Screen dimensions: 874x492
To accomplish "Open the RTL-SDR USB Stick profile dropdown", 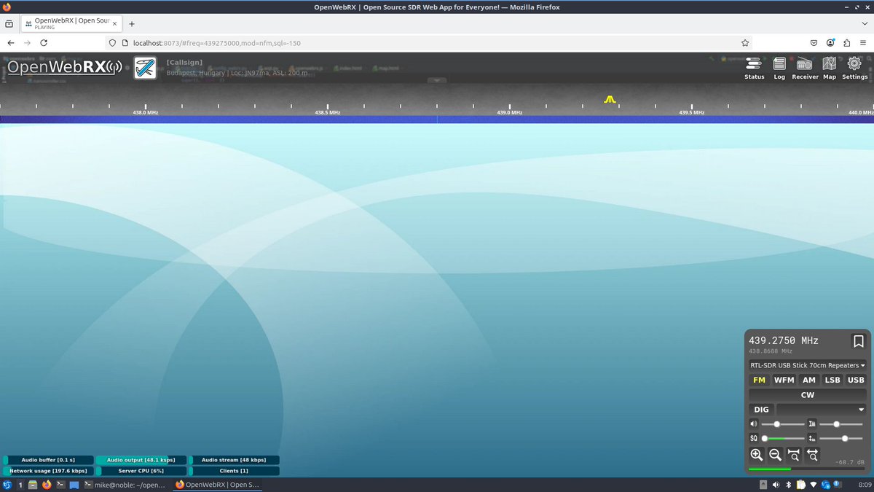I will 808,365.
